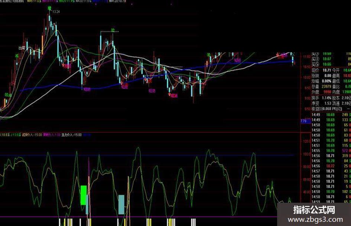Click the 试探介入 -15.00 indicator label
351x226 pixels.
[x=32, y=135]
